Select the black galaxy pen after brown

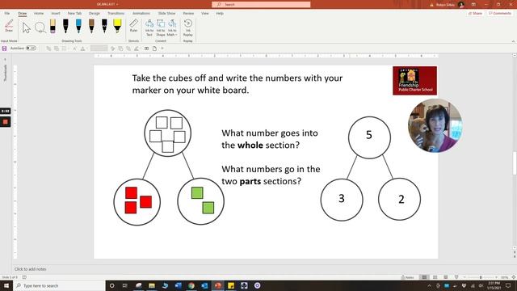pos(104,26)
